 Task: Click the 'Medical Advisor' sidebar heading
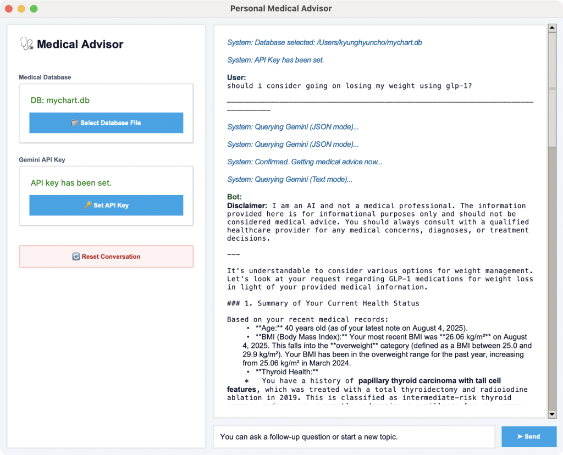[80, 45]
